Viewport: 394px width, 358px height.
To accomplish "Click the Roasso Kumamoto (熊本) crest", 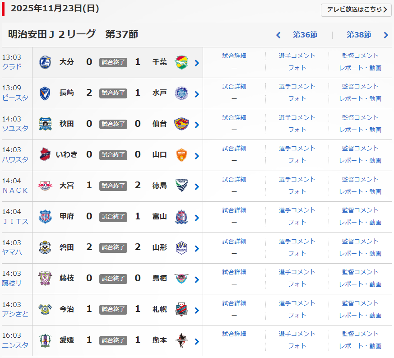I will click(x=181, y=340).
